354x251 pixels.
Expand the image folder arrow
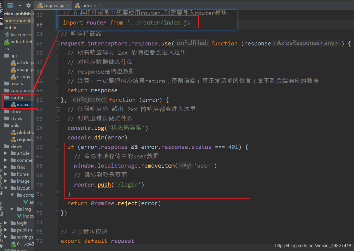tap(6, 181)
